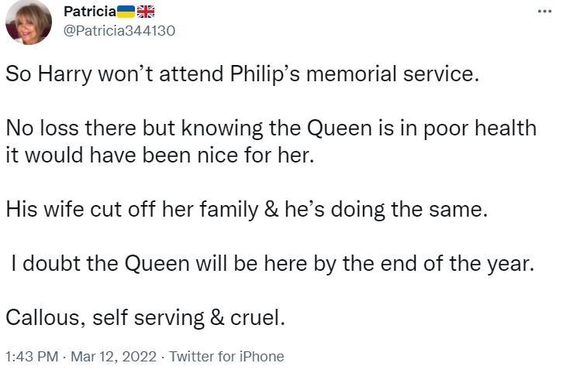
Task: Click the line "Callous, self serving & cruel."
Action: [146, 317]
